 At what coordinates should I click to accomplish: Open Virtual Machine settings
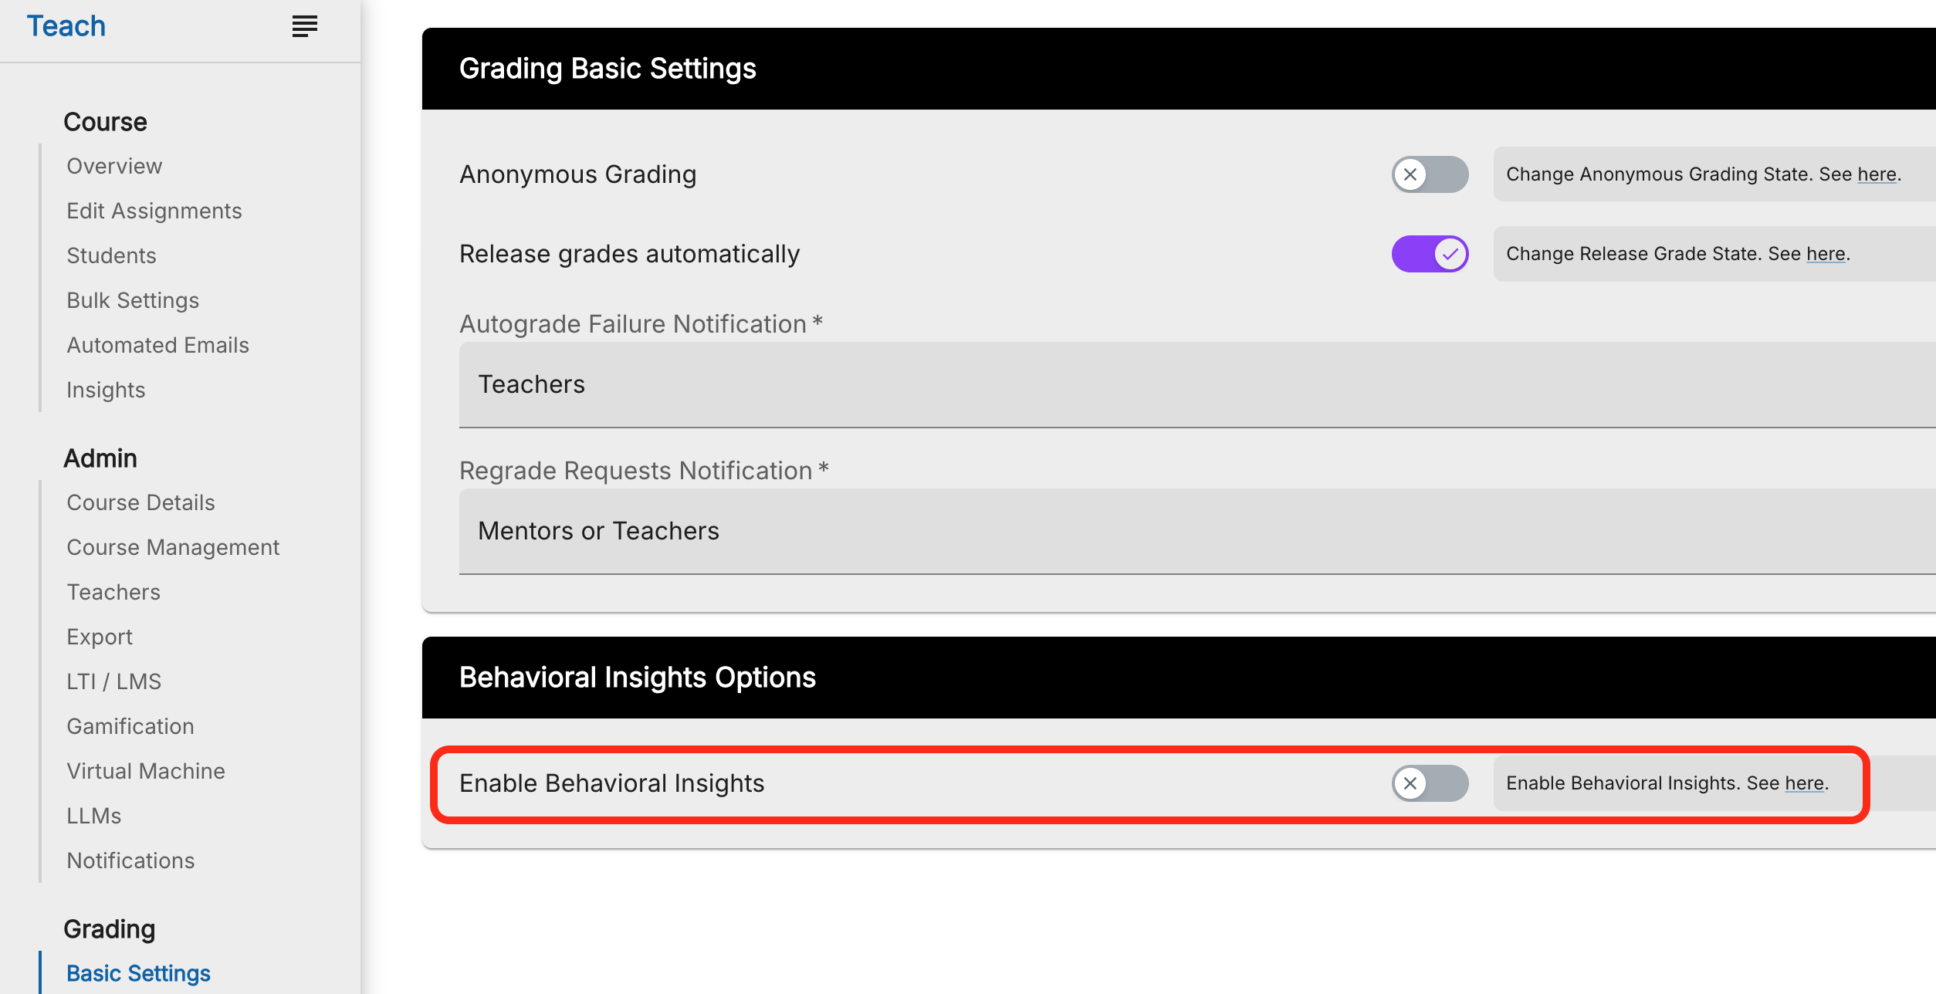click(x=146, y=771)
